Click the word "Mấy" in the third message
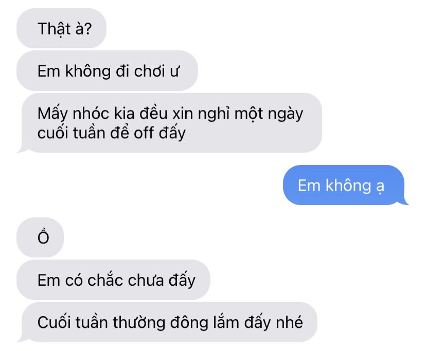This screenshot has height=351, width=426. coord(52,114)
